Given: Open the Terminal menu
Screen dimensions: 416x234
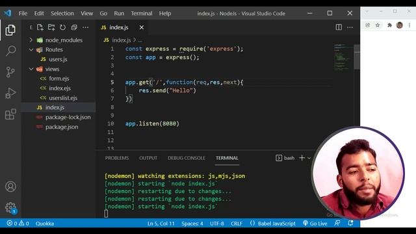Looking at the screenshot, I should coord(142,13).
